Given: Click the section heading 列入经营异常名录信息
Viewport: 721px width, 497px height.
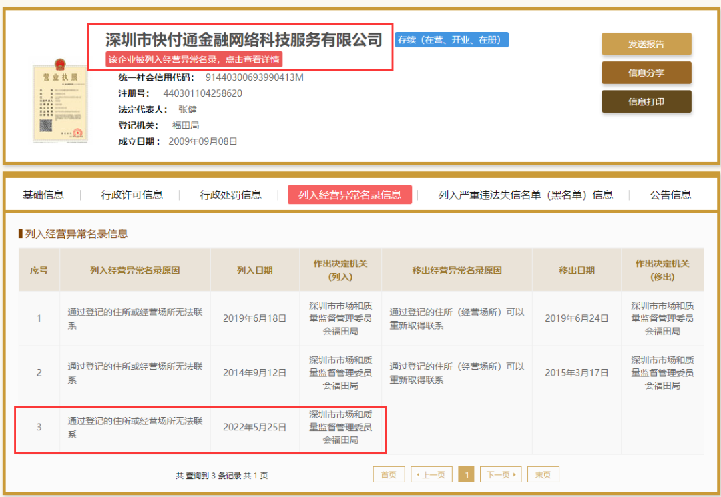Looking at the screenshot, I should [x=76, y=233].
